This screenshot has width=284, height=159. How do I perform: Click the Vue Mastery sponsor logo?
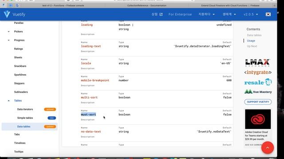258,92
